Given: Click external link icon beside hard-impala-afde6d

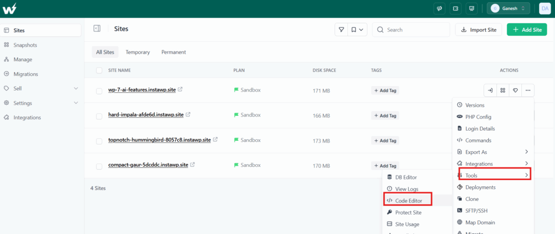Looking at the screenshot, I should [188, 114].
